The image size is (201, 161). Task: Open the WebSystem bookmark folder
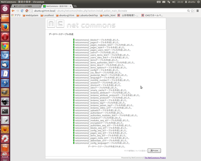pyautogui.click(x=31, y=15)
